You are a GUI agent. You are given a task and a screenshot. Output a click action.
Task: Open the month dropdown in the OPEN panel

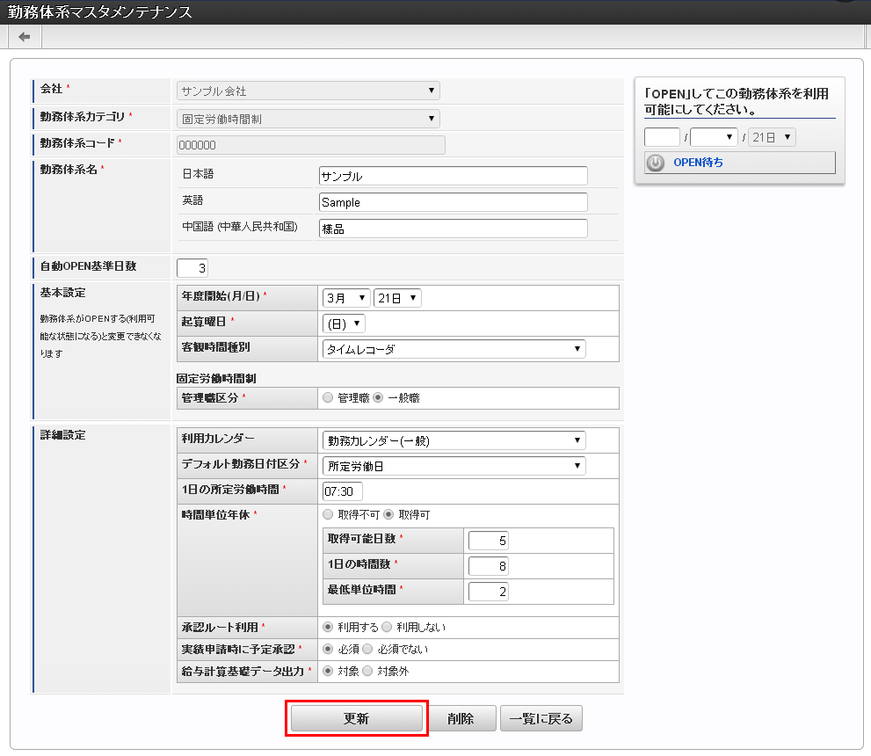pos(713,137)
